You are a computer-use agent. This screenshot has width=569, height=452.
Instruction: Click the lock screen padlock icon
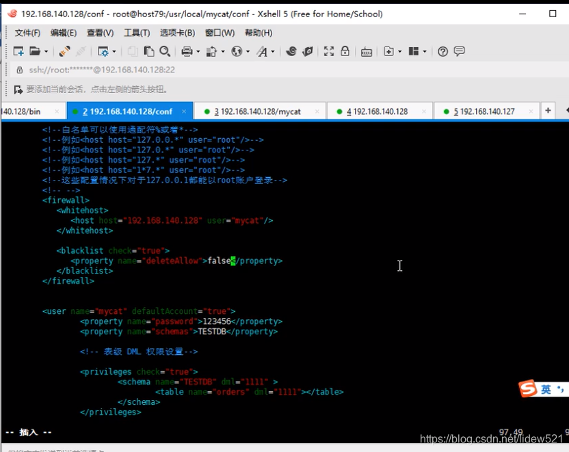[345, 51]
